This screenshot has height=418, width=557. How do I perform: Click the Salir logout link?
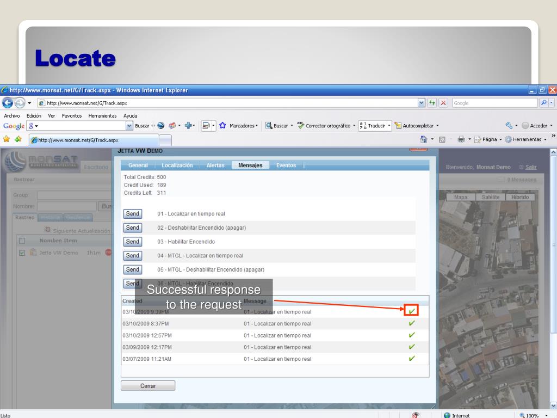pos(531,167)
